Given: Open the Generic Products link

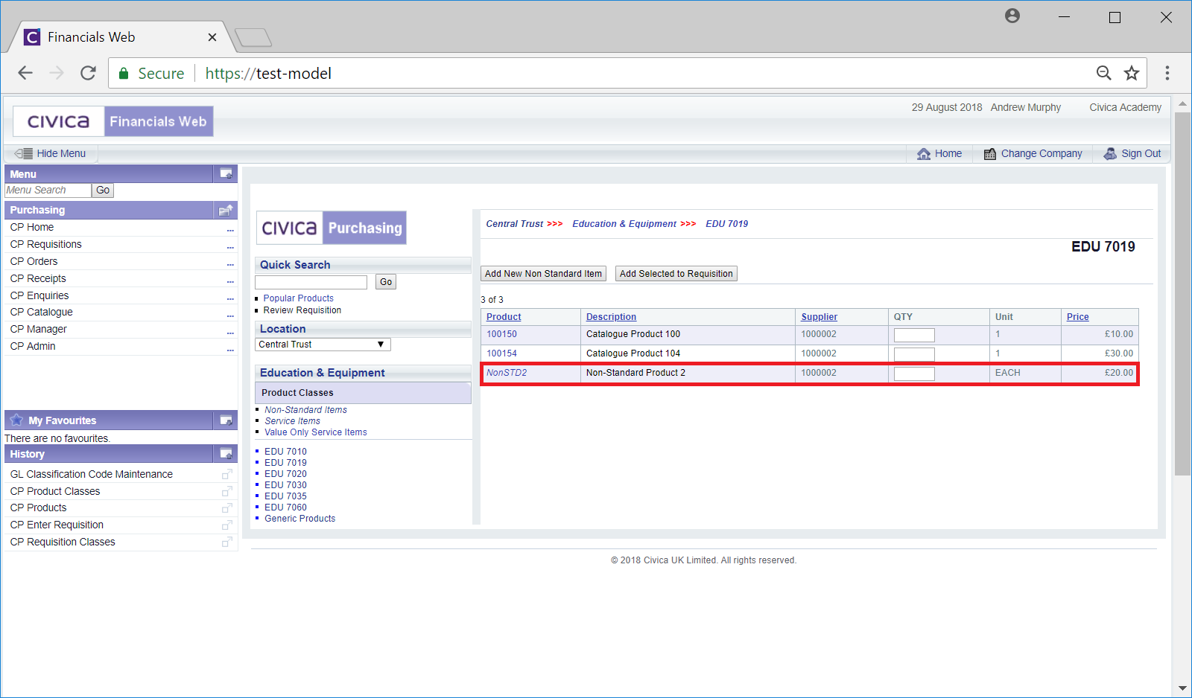Looking at the screenshot, I should [300, 519].
